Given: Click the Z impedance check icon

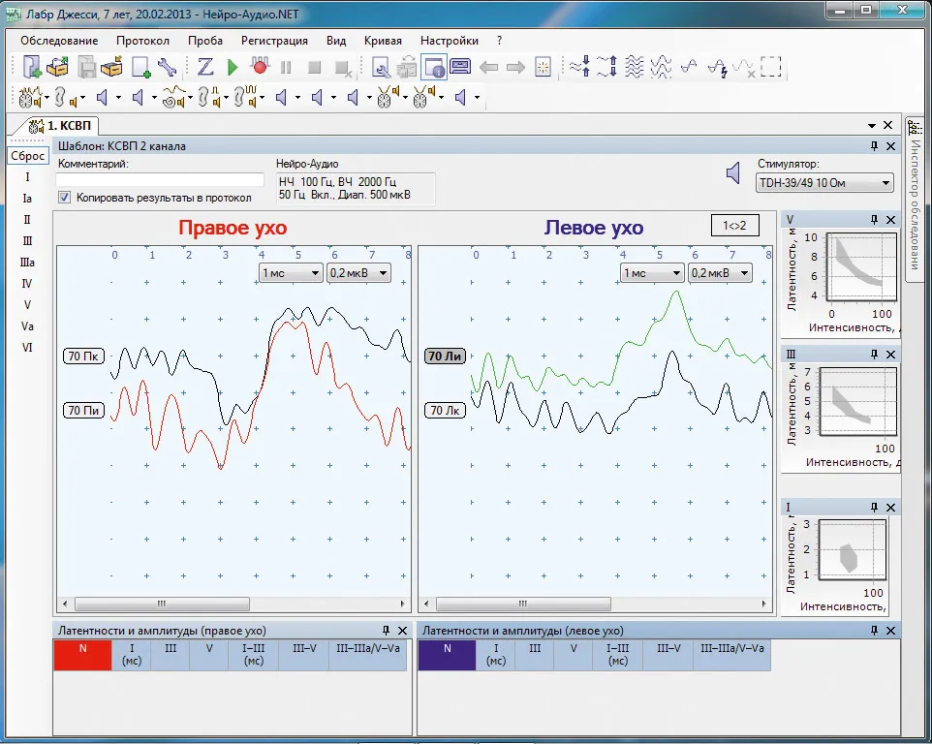Looking at the screenshot, I should click(x=205, y=67).
